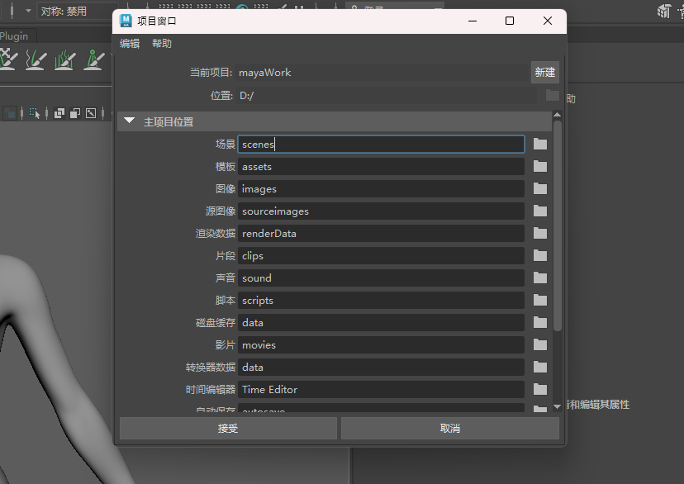
Task: Browse folder for Time Editor location
Action: [540, 389]
